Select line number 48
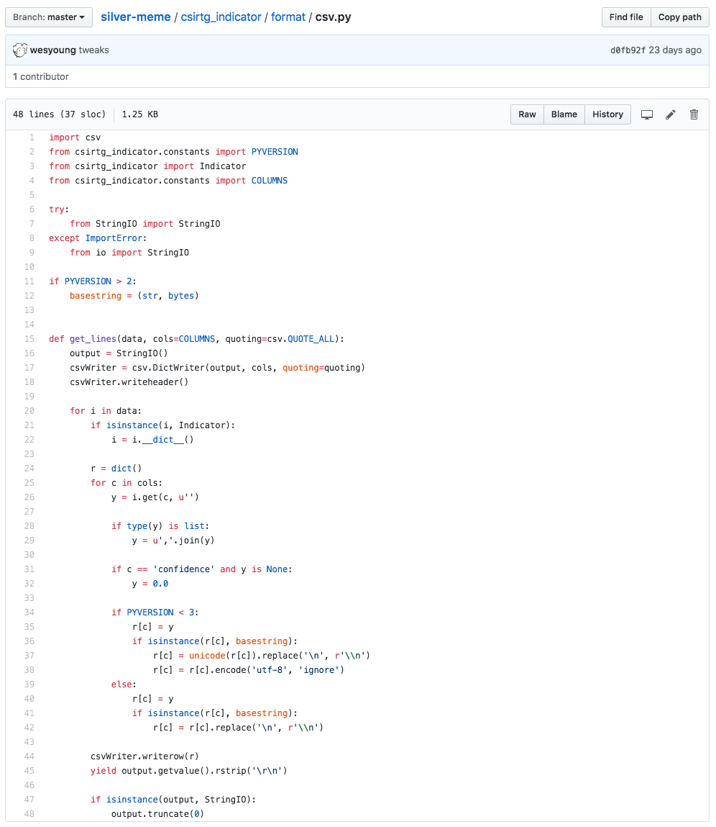The width and height of the screenshot is (716, 827). pos(29,814)
